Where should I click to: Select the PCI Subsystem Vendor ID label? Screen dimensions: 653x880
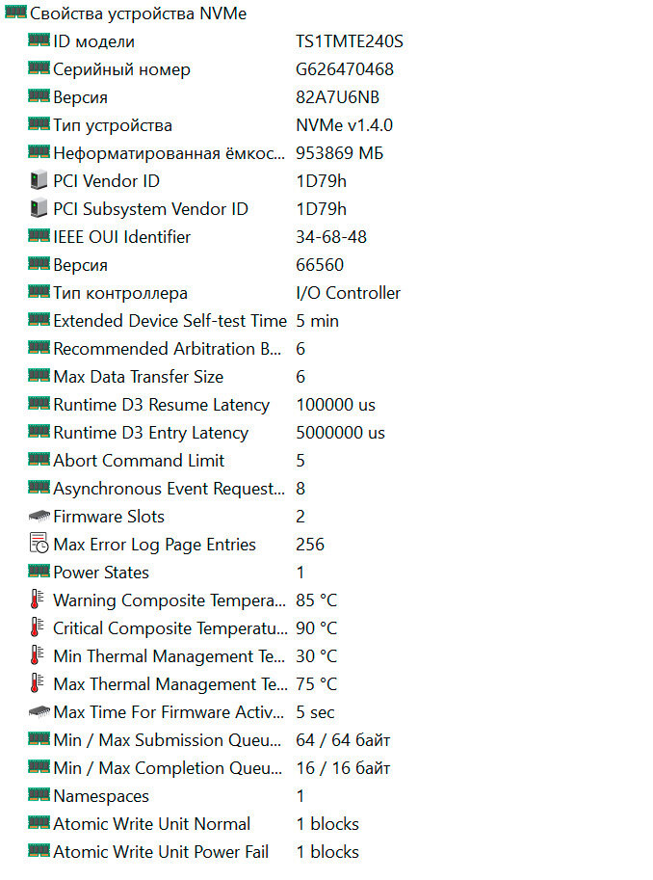click(x=150, y=209)
